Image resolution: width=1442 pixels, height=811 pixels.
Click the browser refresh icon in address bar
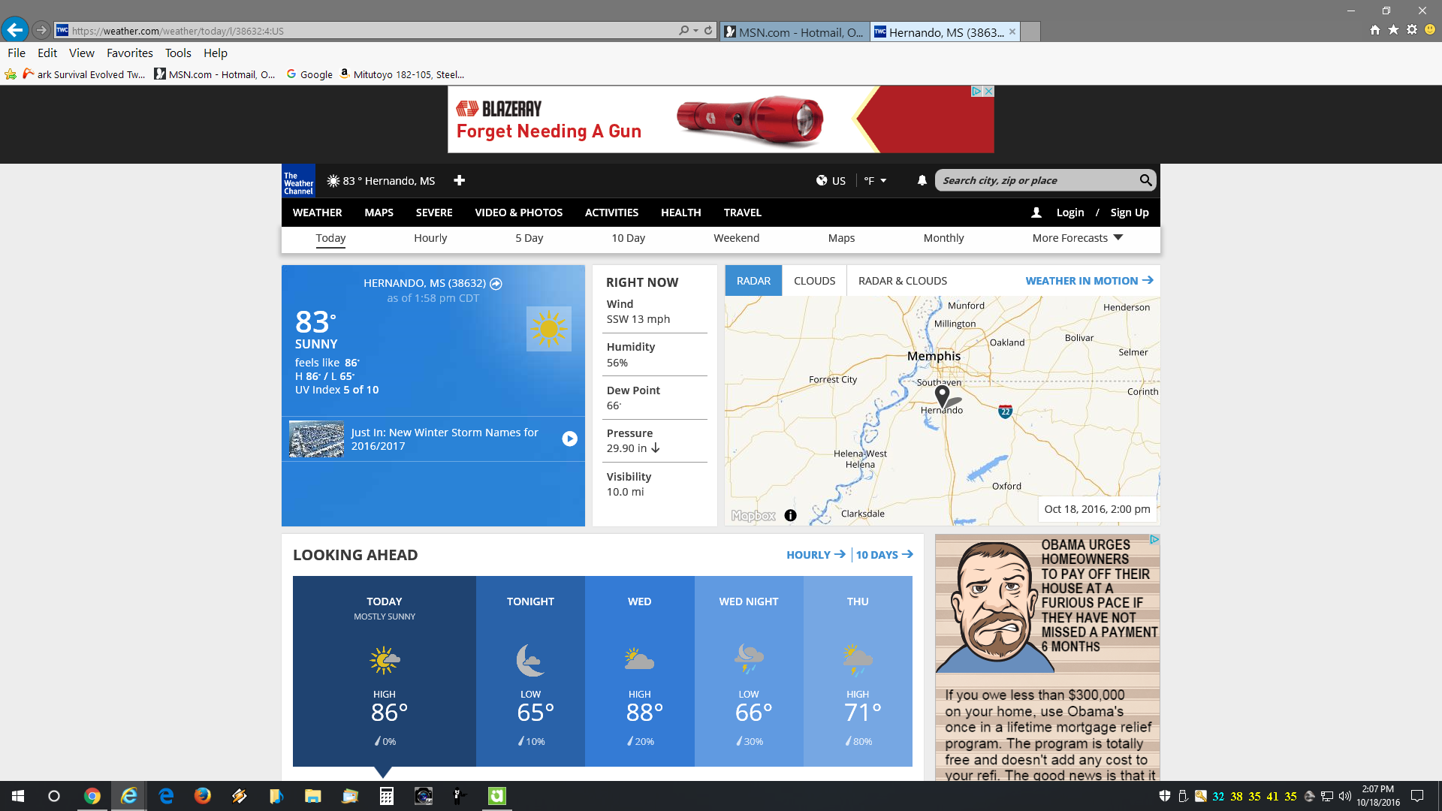pyautogui.click(x=708, y=31)
